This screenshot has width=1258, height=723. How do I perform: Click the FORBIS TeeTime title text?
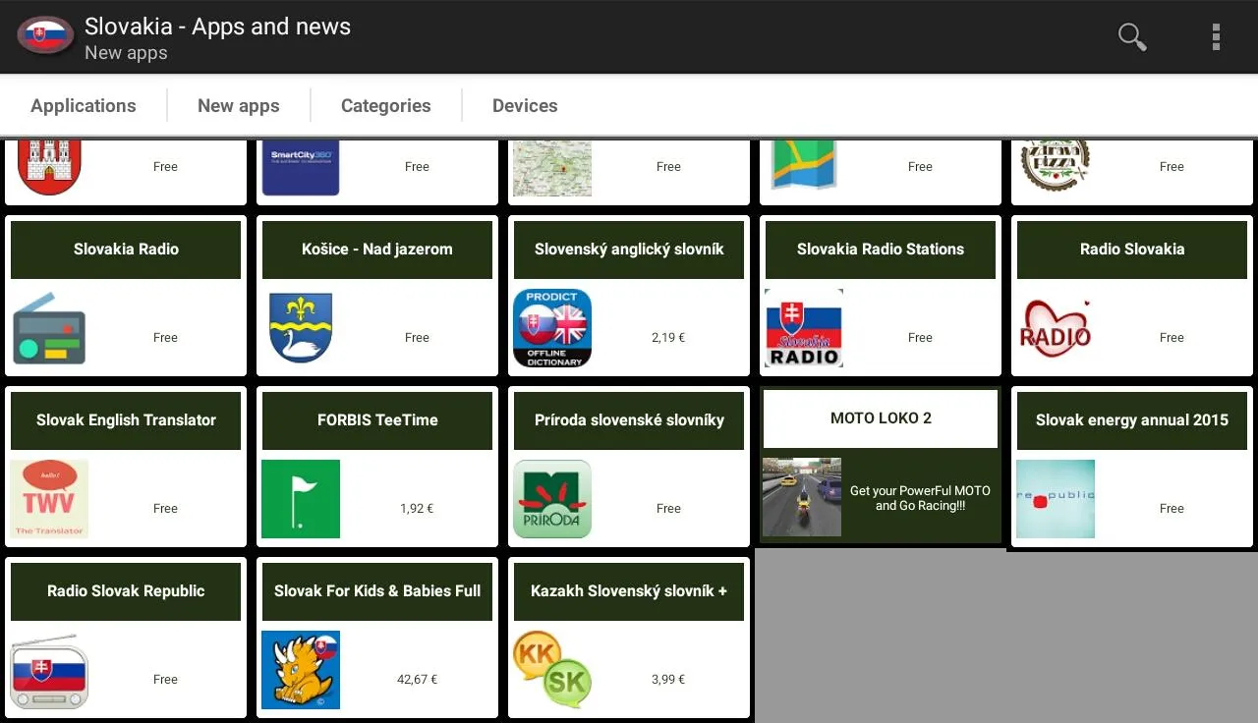click(x=377, y=420)
